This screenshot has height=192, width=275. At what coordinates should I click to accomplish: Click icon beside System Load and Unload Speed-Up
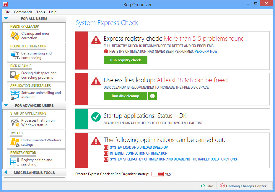coord(106,148)
